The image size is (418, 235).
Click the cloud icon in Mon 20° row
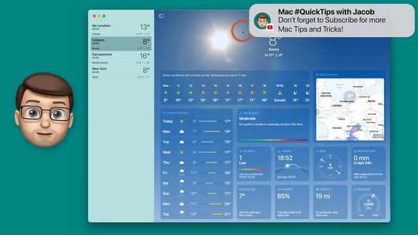(x=182, y=204)
